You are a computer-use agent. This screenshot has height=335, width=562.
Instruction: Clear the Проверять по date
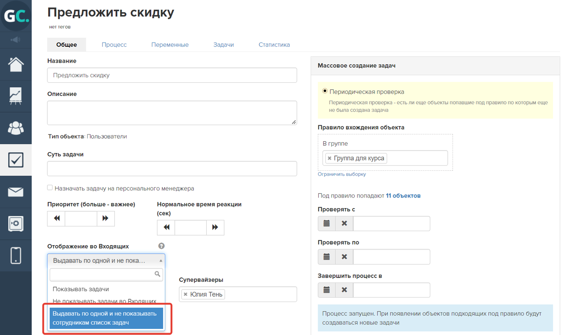[344, 257]
